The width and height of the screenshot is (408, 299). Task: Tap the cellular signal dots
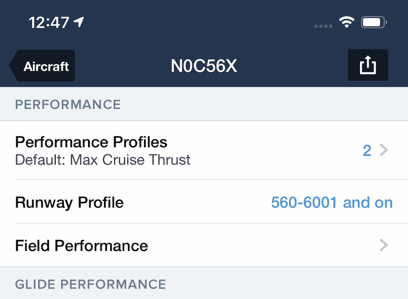323,26
